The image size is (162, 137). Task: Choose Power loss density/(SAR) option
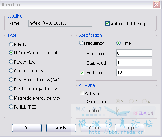coord(11,80)
